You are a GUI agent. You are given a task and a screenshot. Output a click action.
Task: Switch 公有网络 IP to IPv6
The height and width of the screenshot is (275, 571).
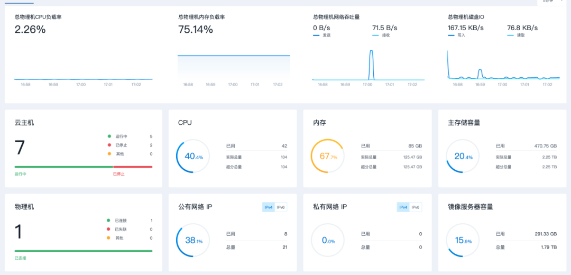(x=281, y=207)
